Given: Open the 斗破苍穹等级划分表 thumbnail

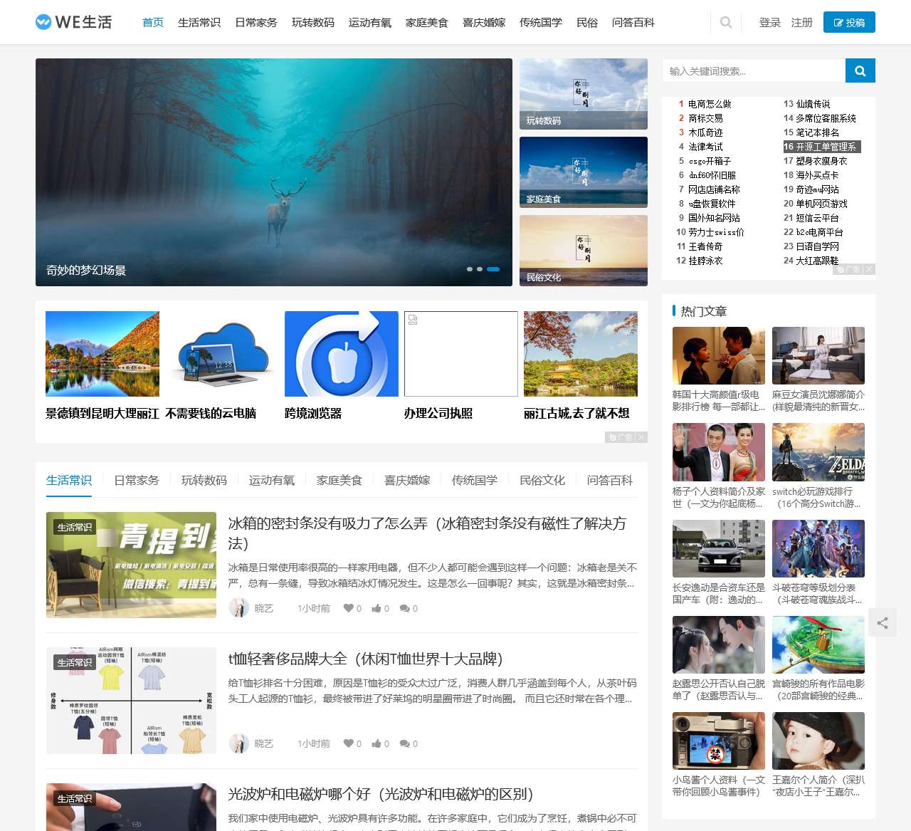Looking at the screenshot, I should pyautogui.click(x=818, y=548).
